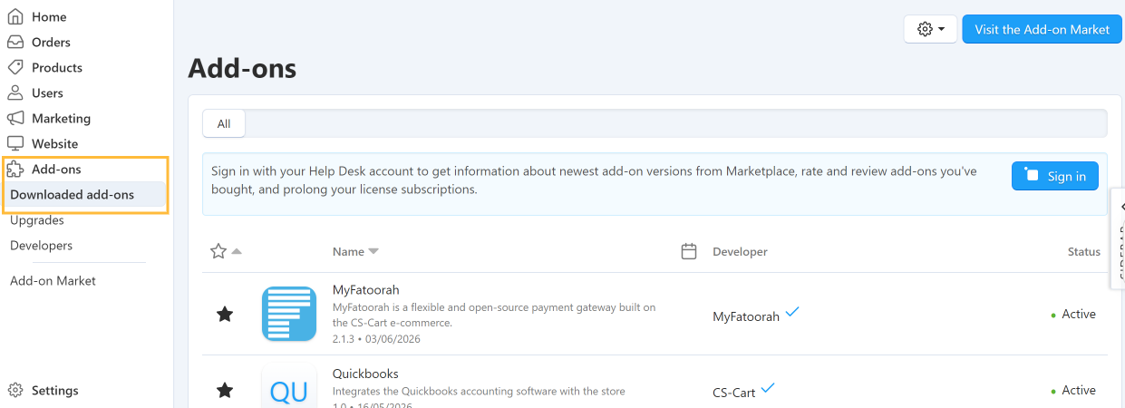This screenshot has height=408, width=1125.
Task: Click MyFatoorah developer verified checkmark
Action: point(792,312)
